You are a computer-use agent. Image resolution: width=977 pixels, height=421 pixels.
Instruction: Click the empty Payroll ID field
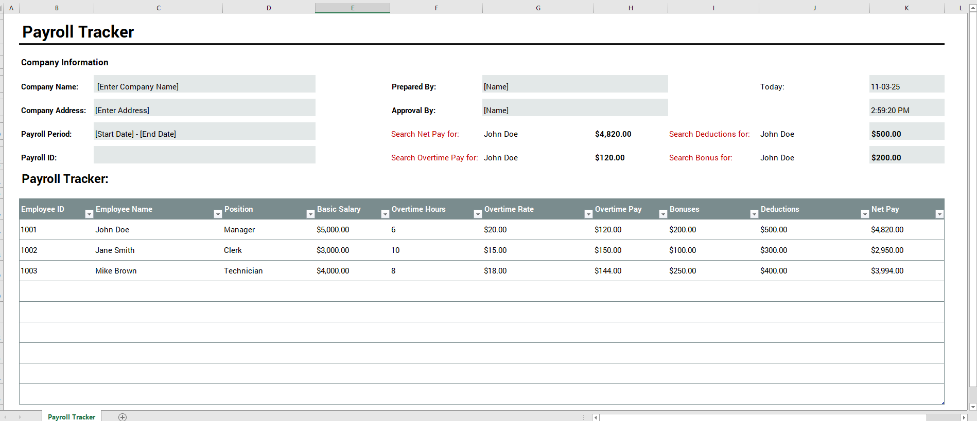204,155
